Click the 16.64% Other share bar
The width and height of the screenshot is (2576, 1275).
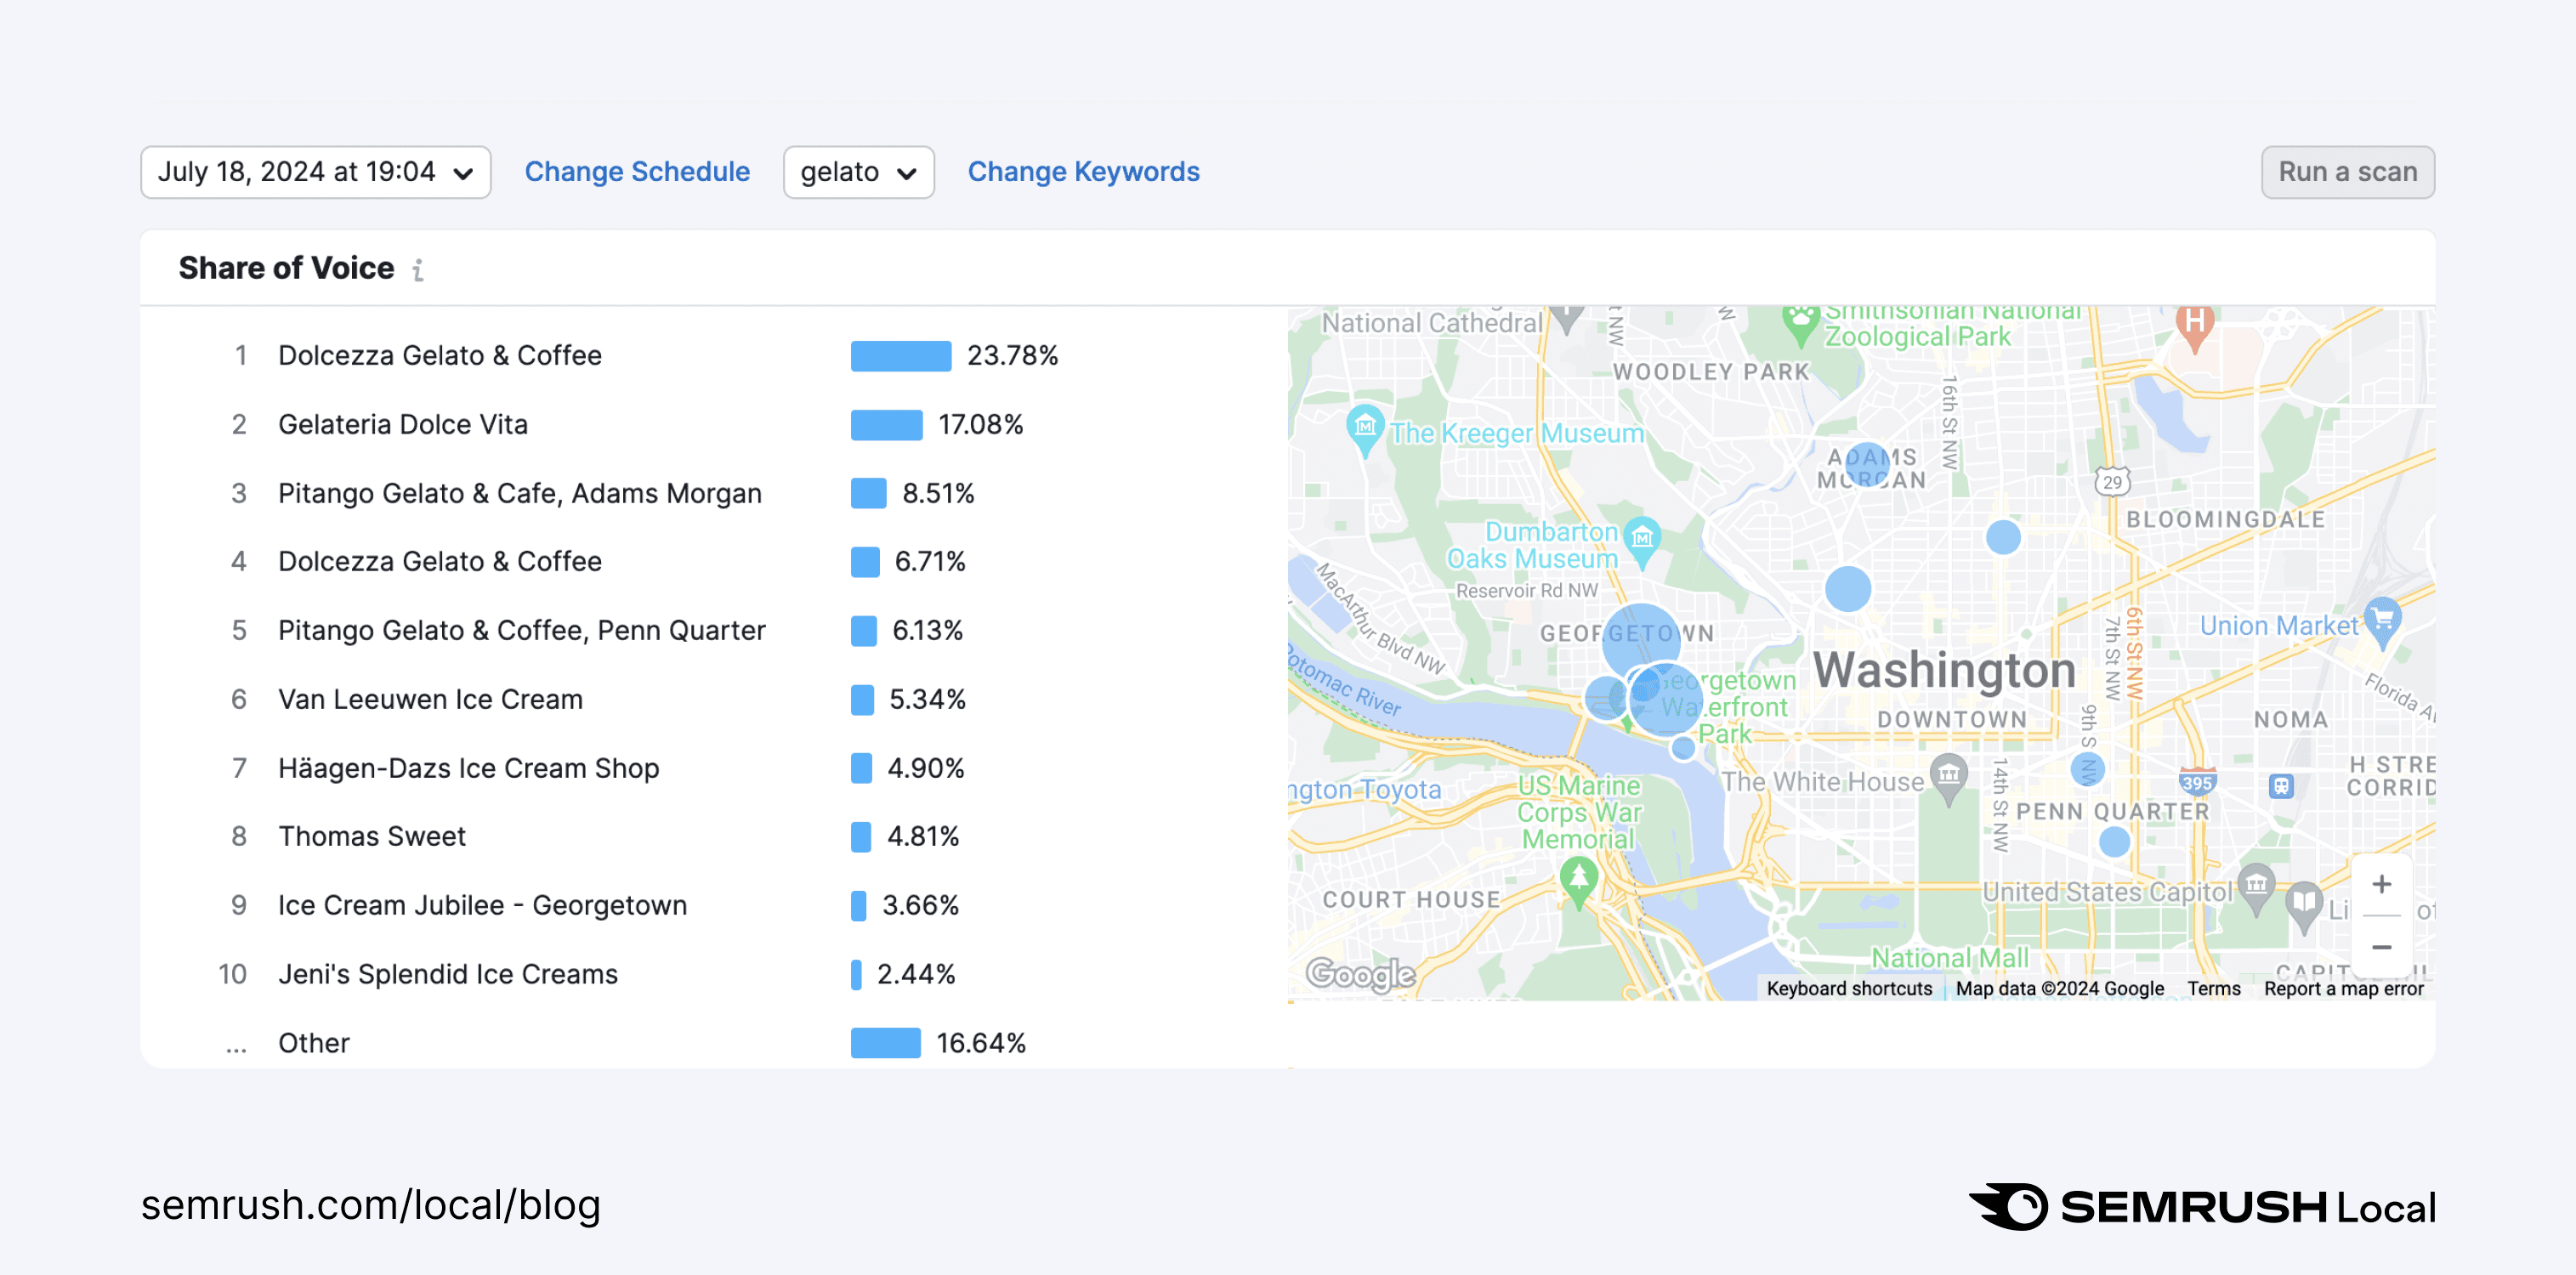coord(885,1044)
